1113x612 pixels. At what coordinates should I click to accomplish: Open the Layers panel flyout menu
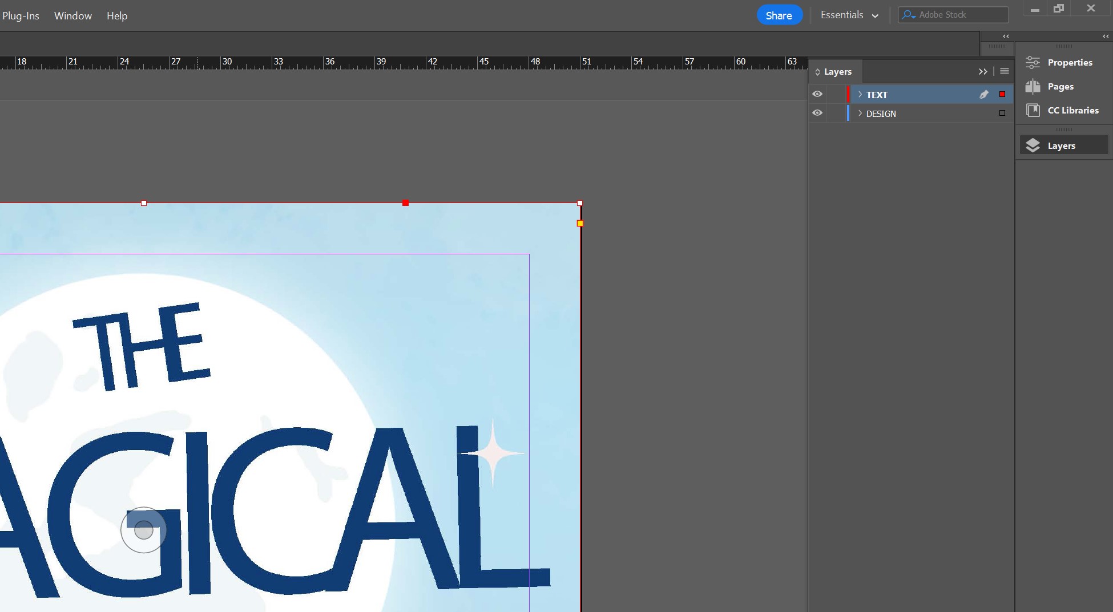[x=1004, y=71]
